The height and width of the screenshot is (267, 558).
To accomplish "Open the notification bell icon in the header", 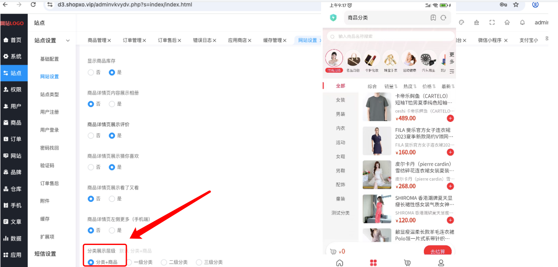I will tap(522, 23).
